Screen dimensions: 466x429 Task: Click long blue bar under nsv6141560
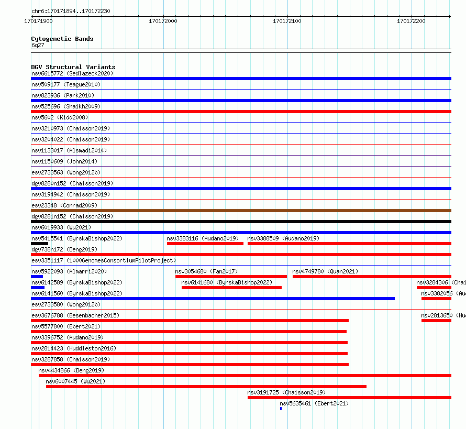[213, 299]
